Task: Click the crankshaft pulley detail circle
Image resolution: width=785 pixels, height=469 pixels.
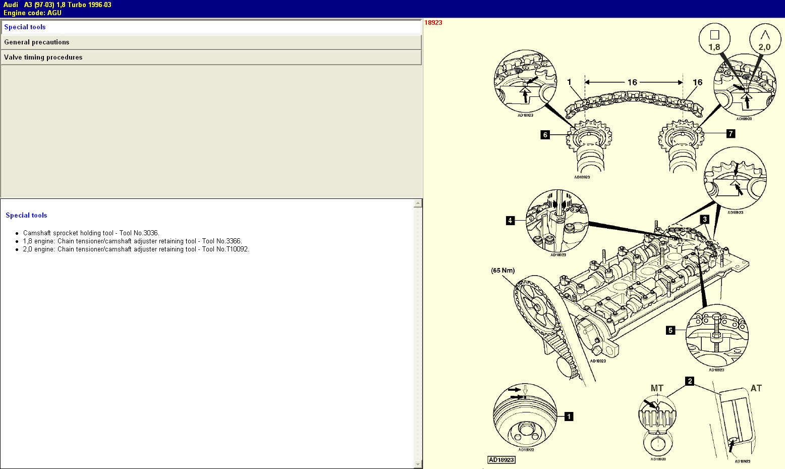Action: [x=525, y=415]
